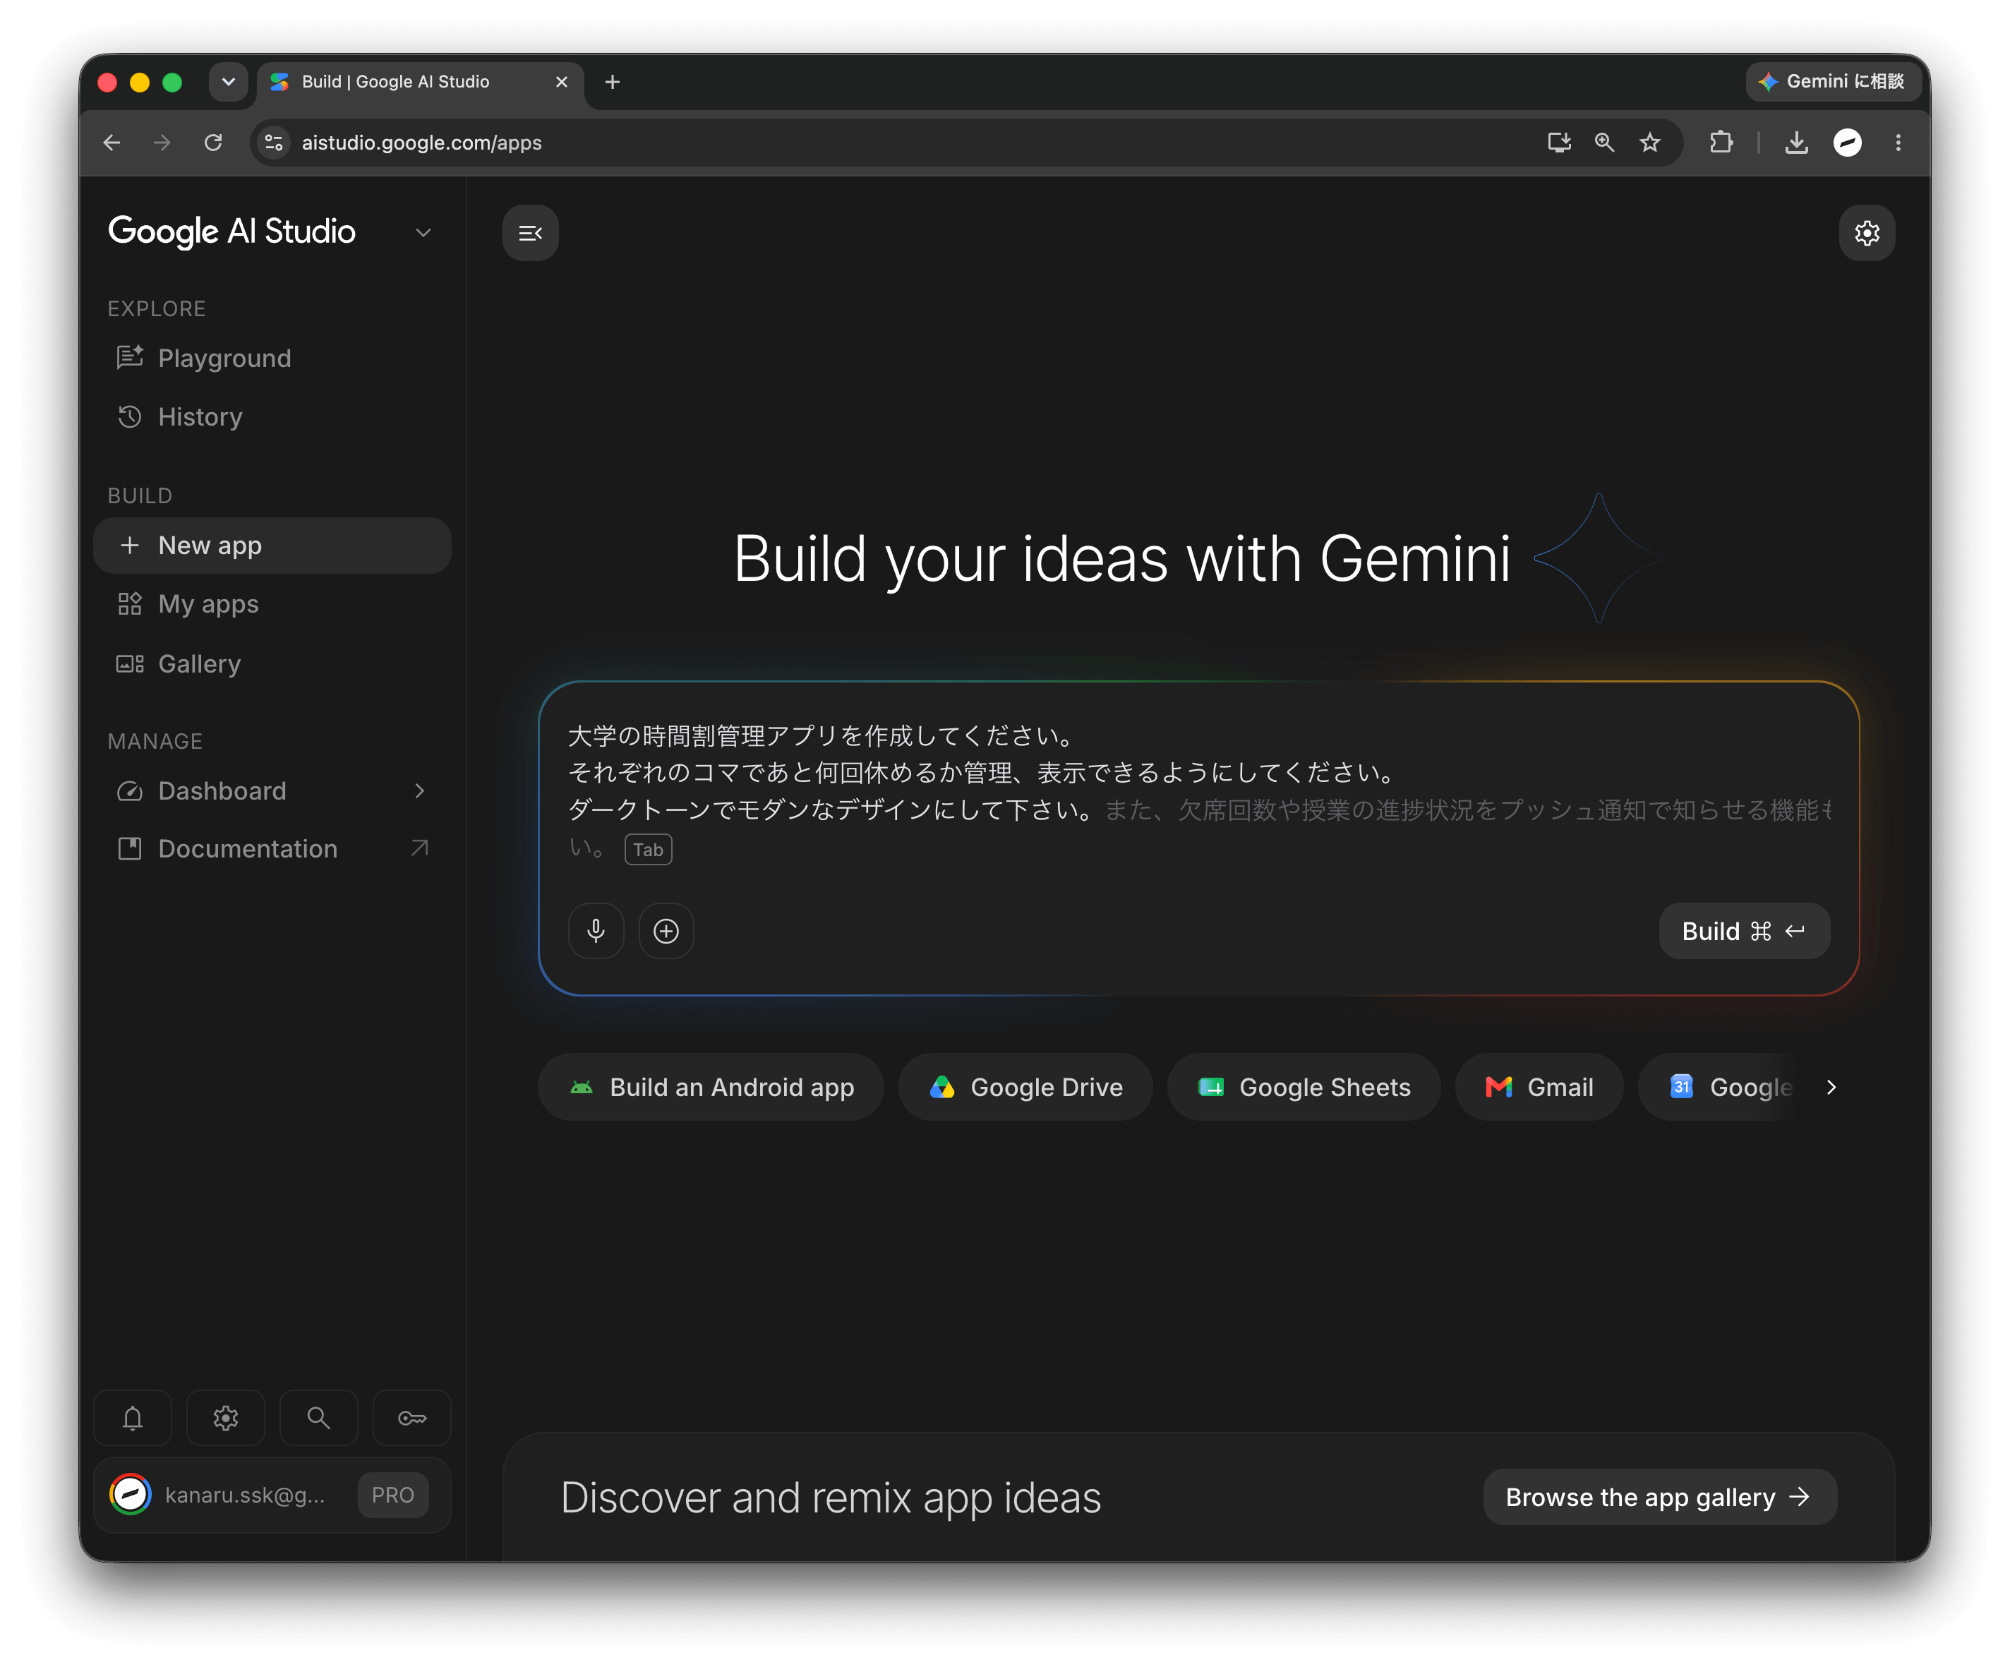2010x1667 pixels.
Task: Open Playground in the sidebar
Action: coord(273,358)
